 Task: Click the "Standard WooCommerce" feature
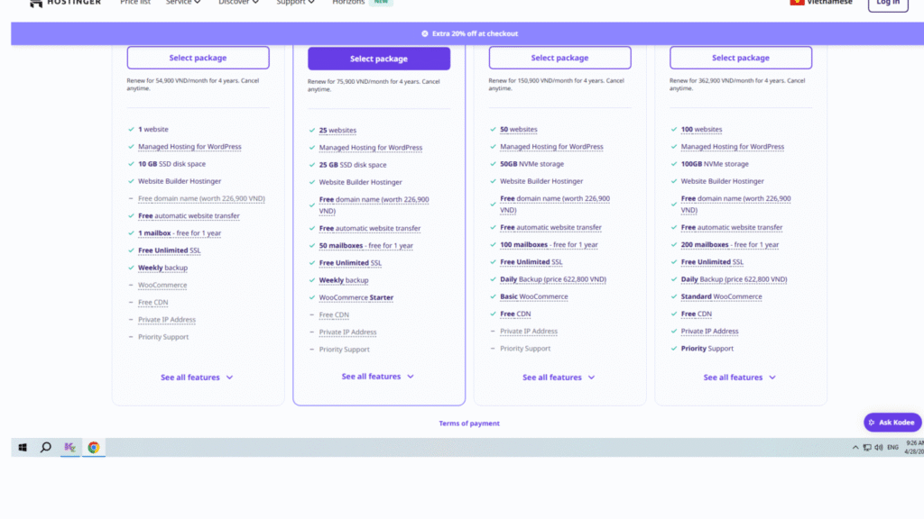coord(721,296)
